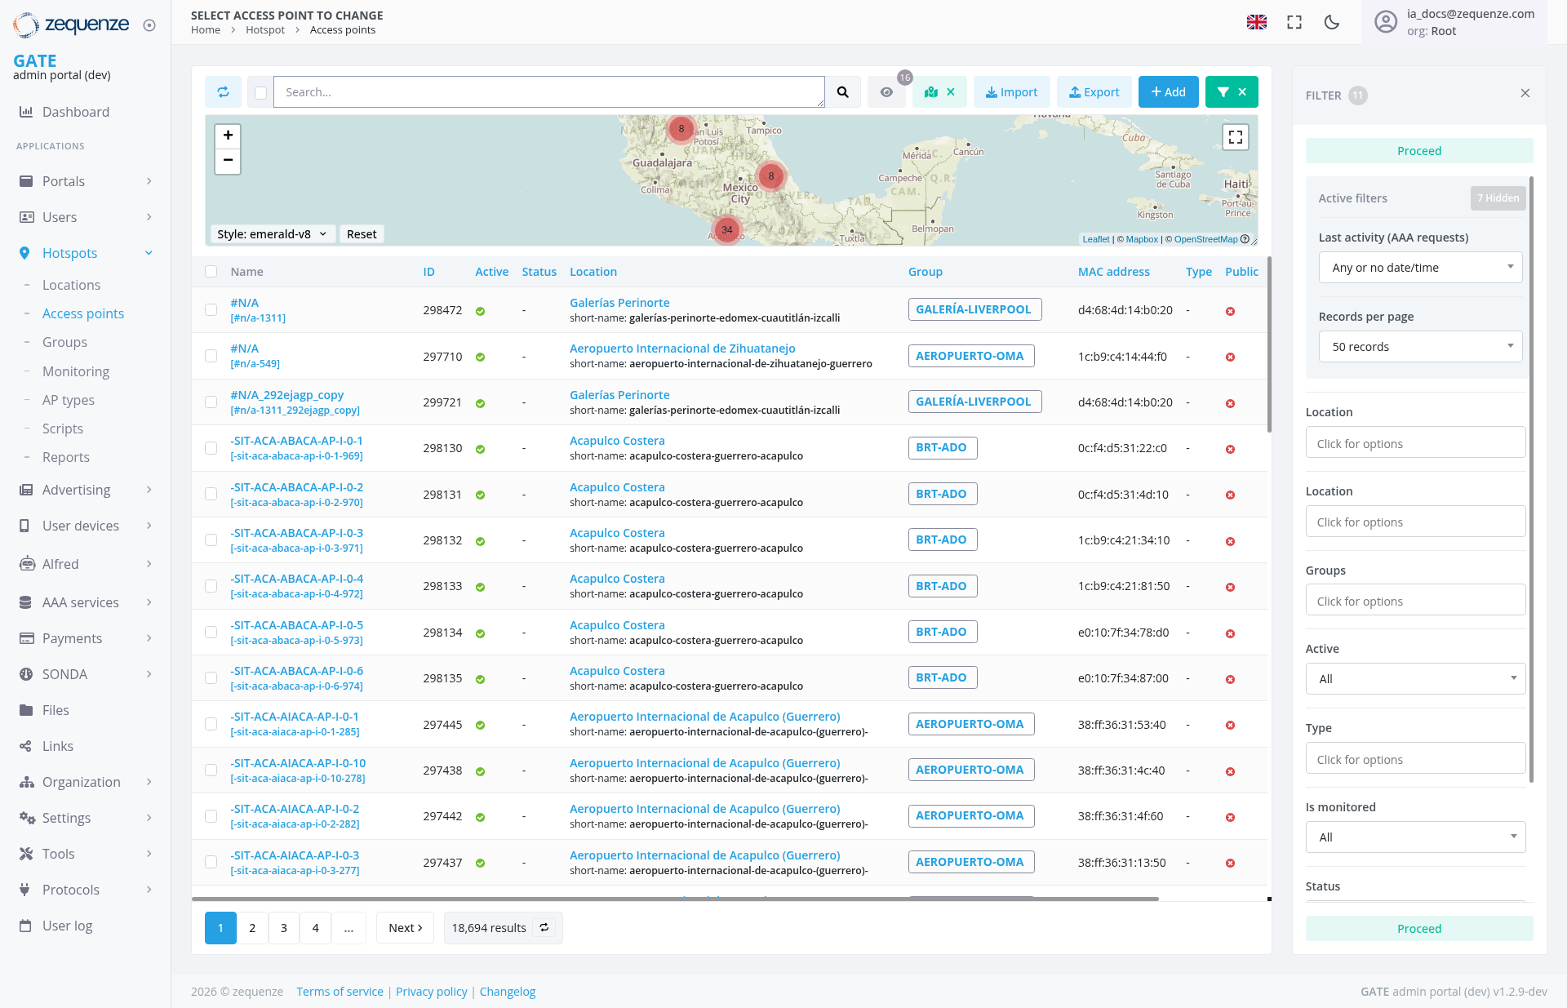Enter fullscreen using the expand icon in header
This screenshot has width=1567, height=1008.
click(x=1294, y=22)
